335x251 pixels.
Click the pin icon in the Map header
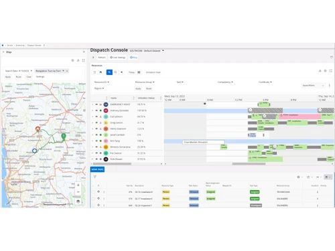[x=84, y=52]
